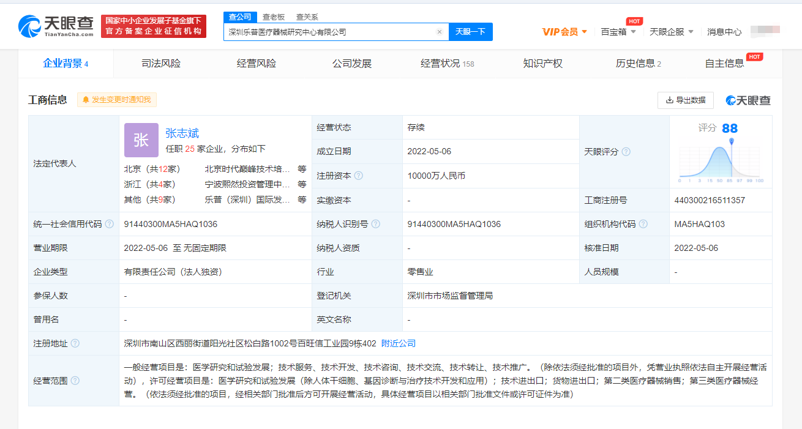Click the 附近公司 link
802x429 pixels.
click(x=398, y=343)
